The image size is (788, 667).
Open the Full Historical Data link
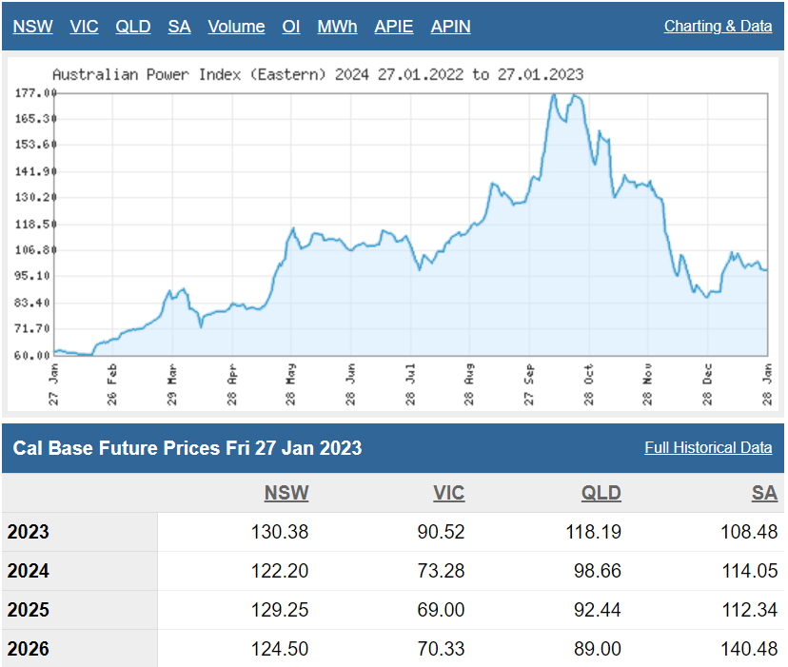coord(708,447)
